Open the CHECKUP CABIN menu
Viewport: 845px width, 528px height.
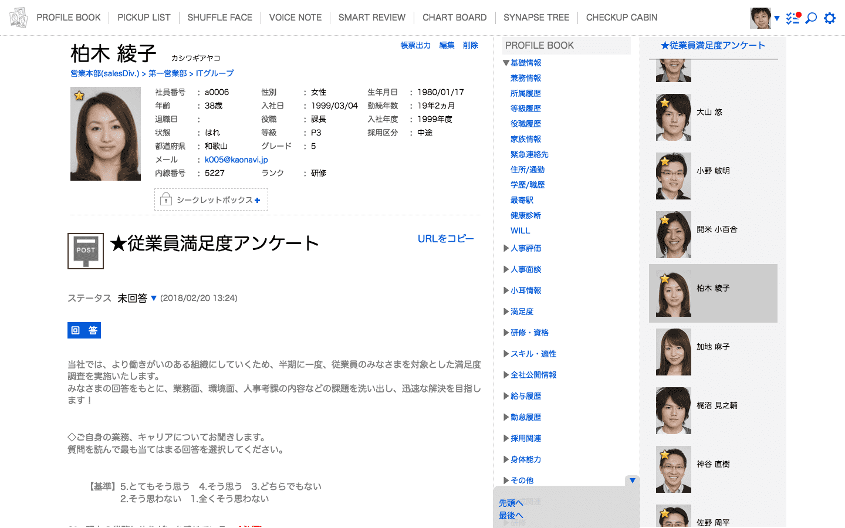[x=622, y=18]
